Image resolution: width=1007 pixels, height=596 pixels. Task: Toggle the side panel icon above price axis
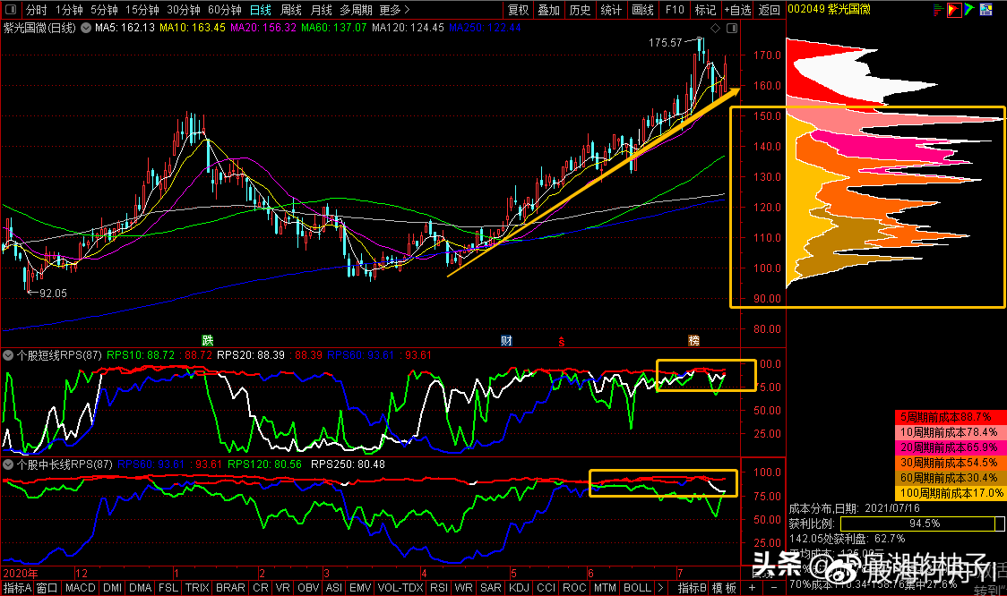(x=731, y=29)
